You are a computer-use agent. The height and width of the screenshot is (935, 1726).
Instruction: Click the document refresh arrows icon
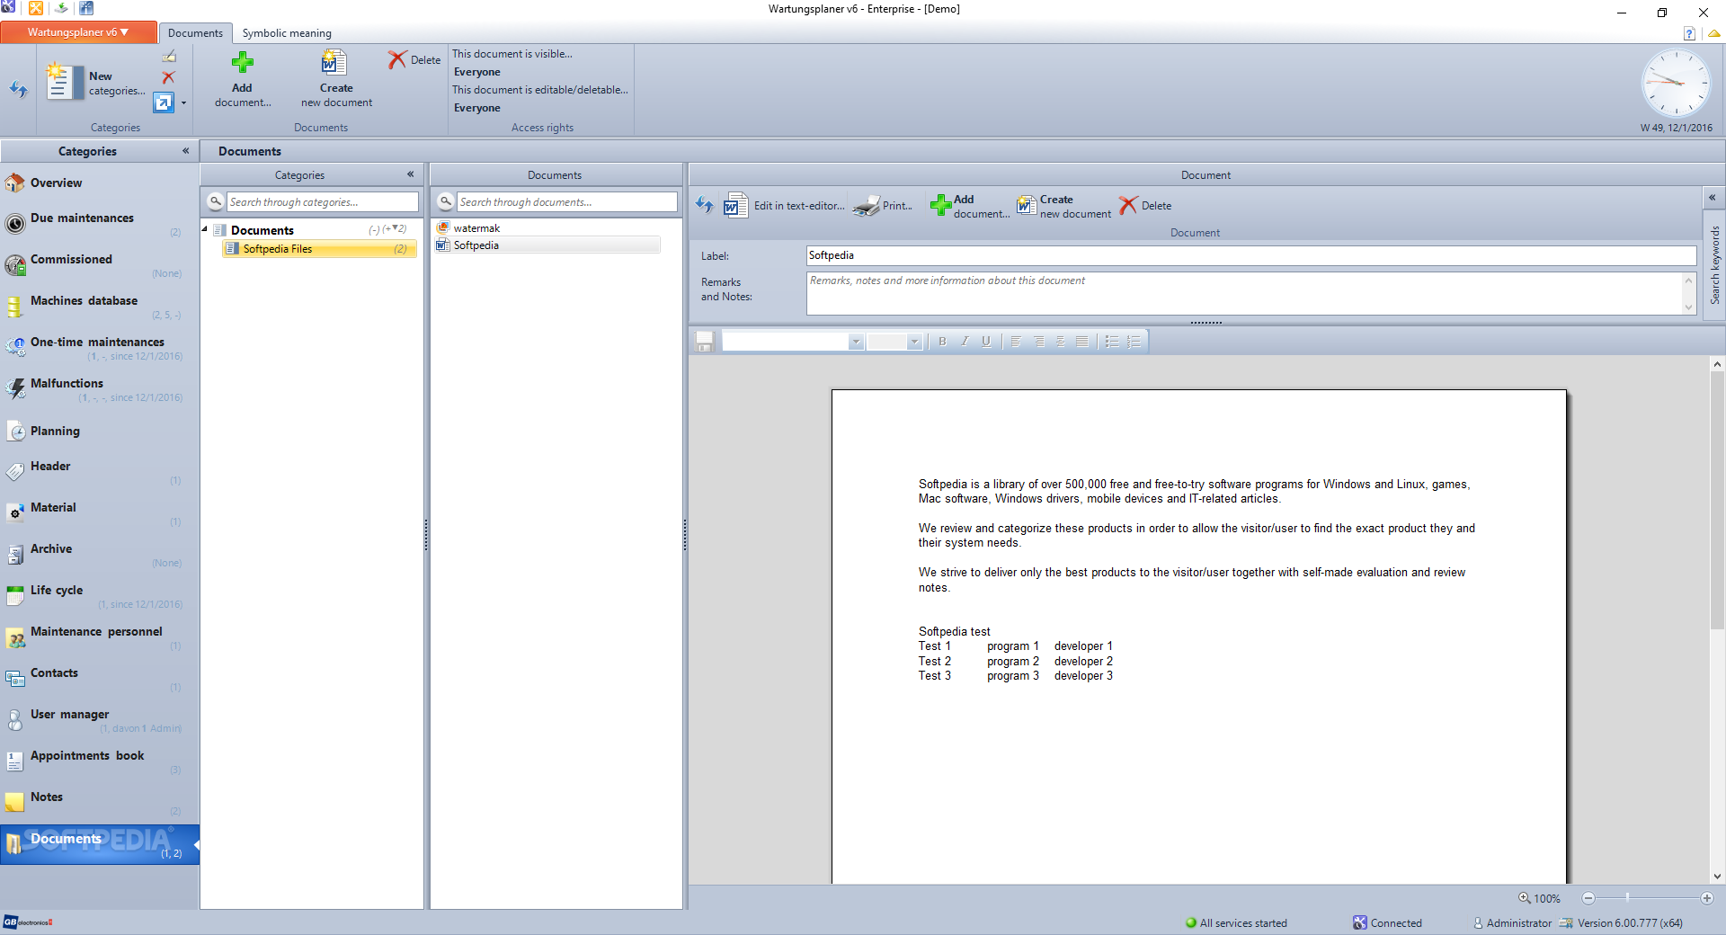click(705, 205)
